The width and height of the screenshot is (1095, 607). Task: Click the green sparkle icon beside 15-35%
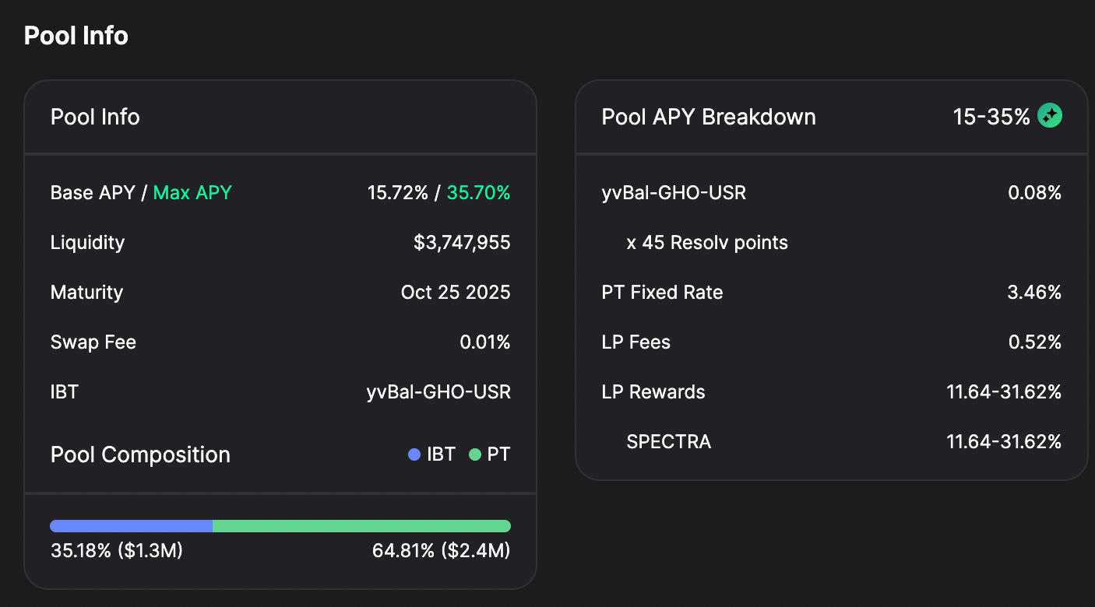[1050, 117]
